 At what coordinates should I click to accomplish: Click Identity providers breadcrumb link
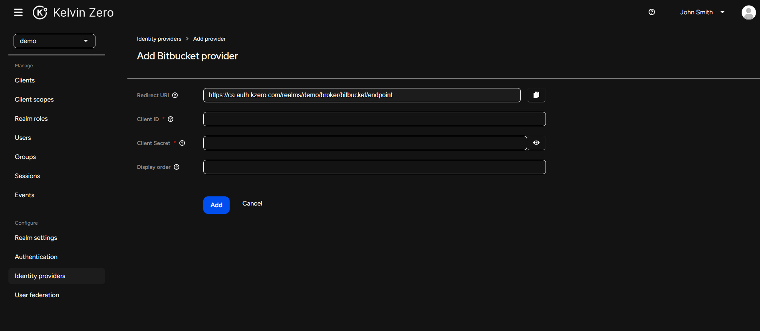pos(159,39)
